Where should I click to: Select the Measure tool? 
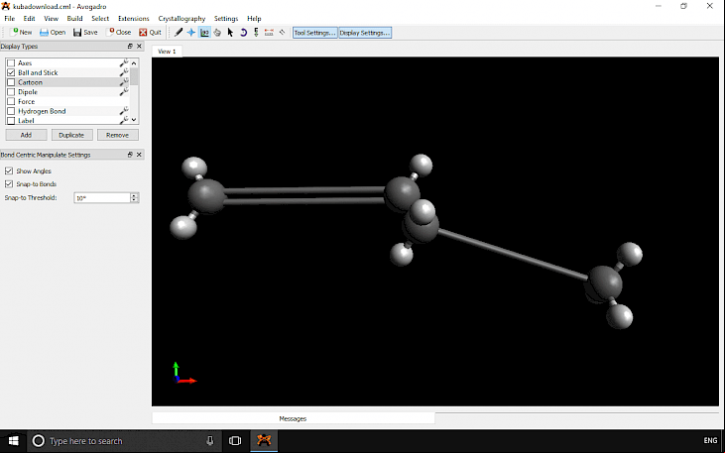coord(269,33)
